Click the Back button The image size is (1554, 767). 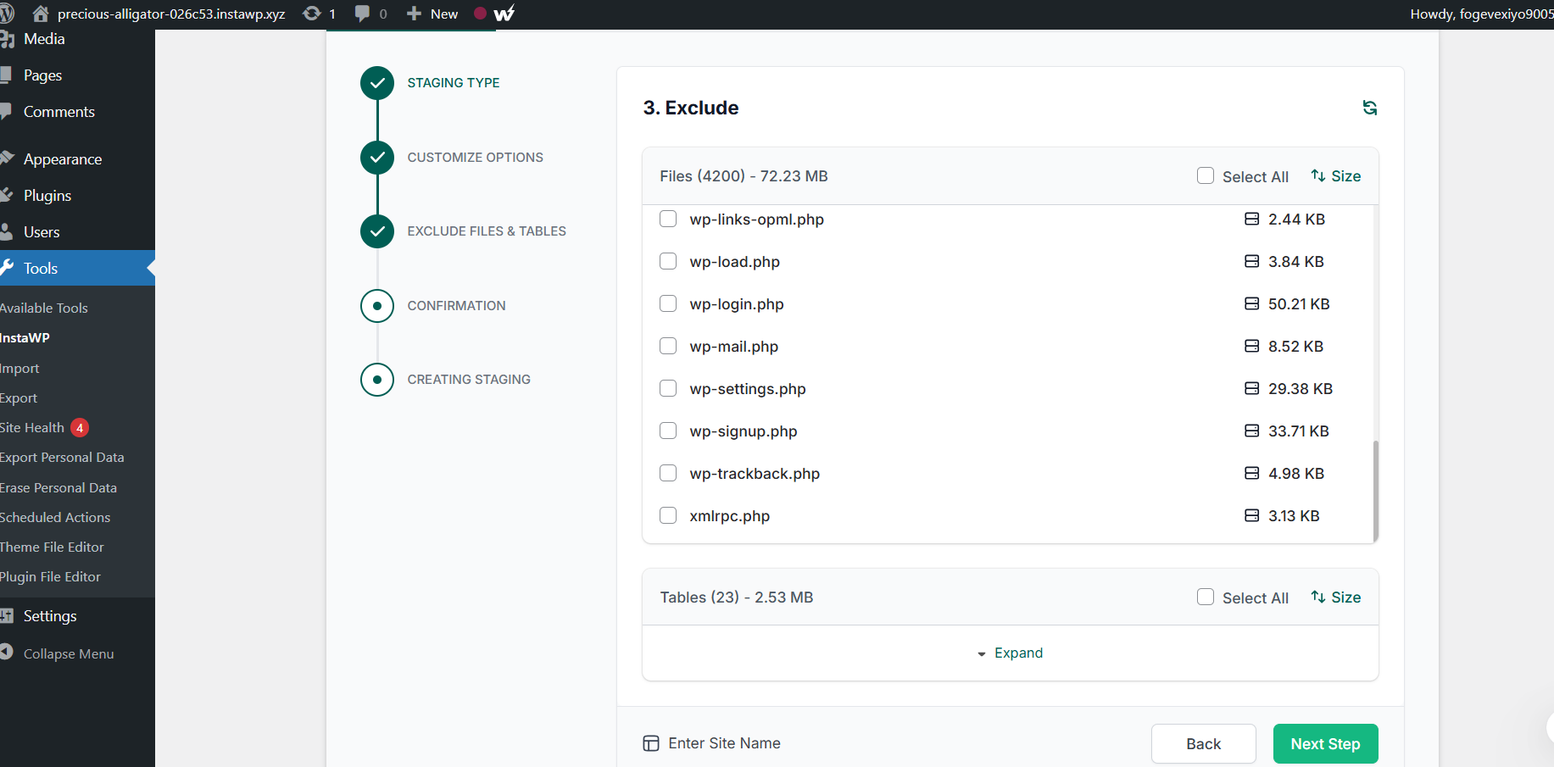(x=1203, y=743)
